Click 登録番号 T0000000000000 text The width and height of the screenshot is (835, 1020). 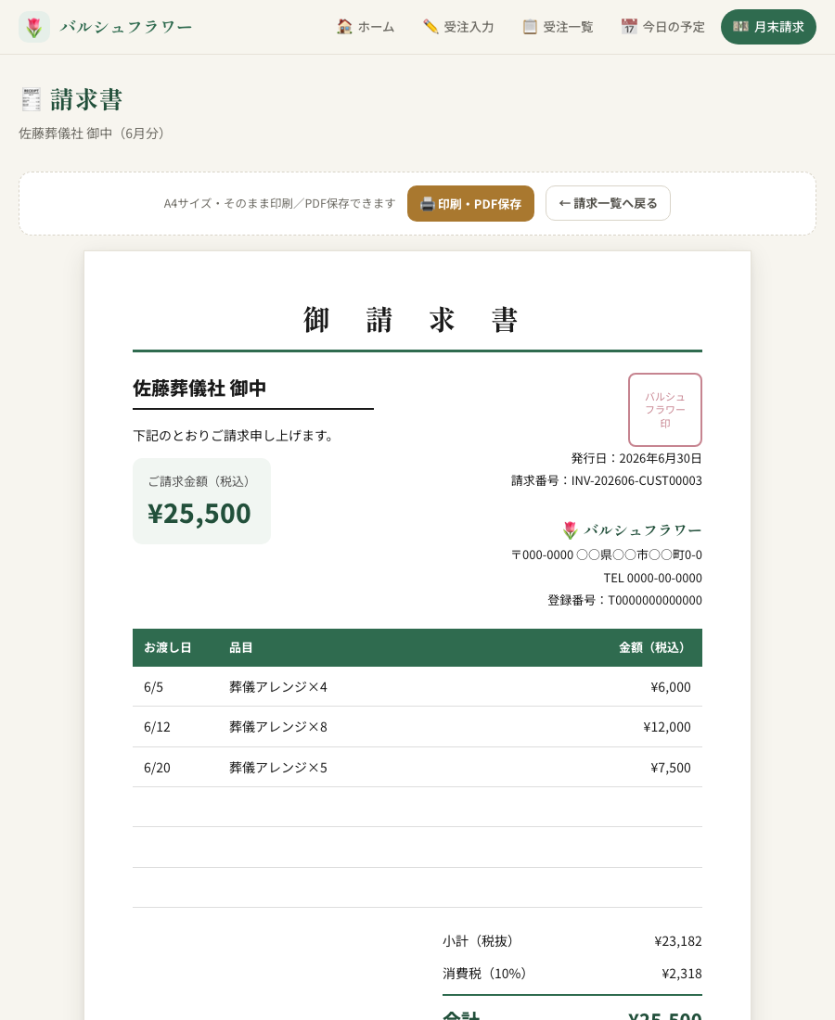(624, 601)
